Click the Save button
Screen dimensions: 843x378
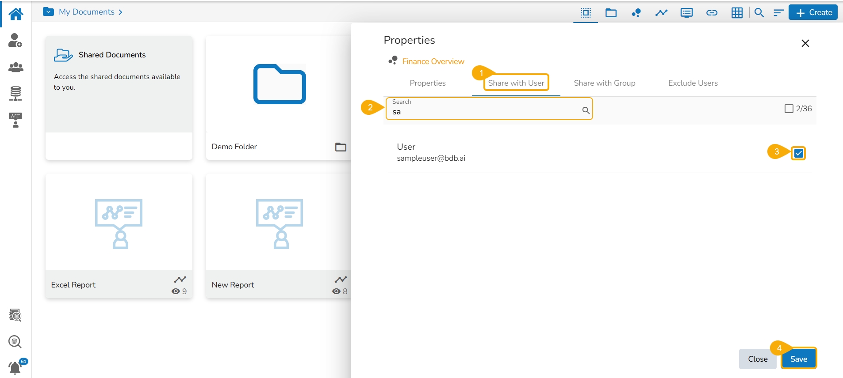[x=799, y=359]
